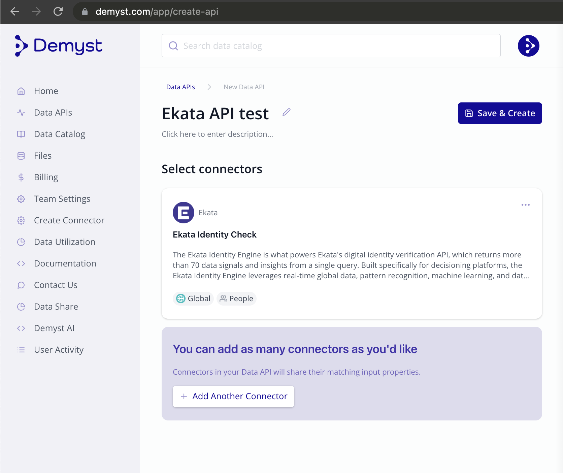Click the description placeholder text
The width and height of the screenshot is (563, 473).
[x=218, y=134]
